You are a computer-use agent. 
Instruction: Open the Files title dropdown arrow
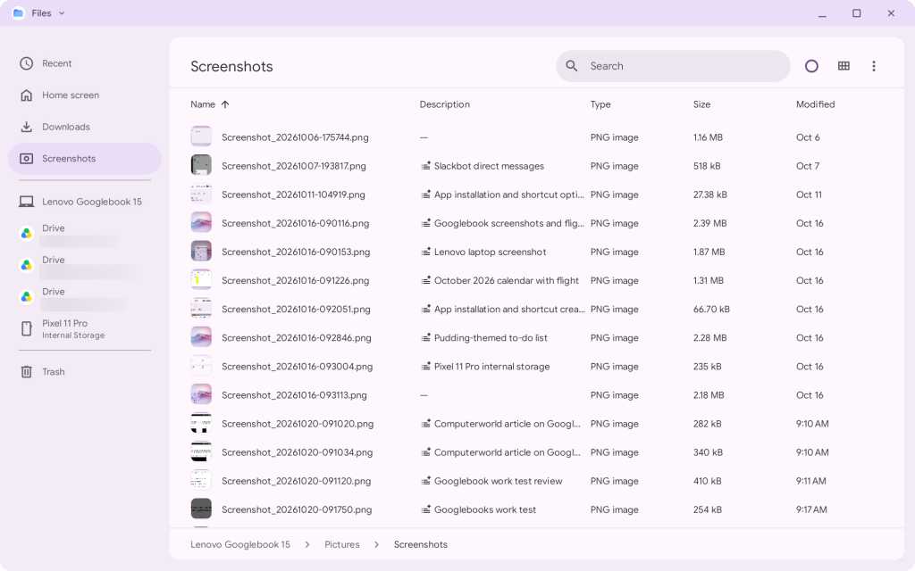(x=62, y=12)
